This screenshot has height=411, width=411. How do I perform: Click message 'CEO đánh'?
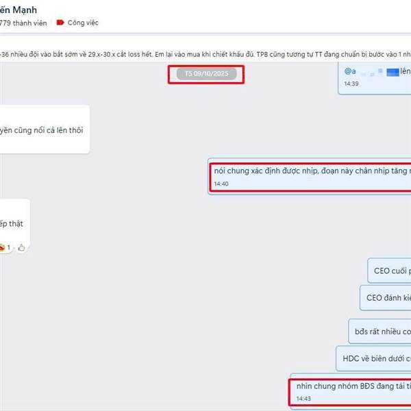[386, 298]
